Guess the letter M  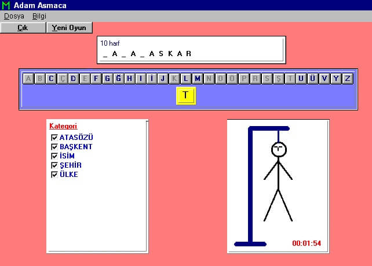point(198,79)
